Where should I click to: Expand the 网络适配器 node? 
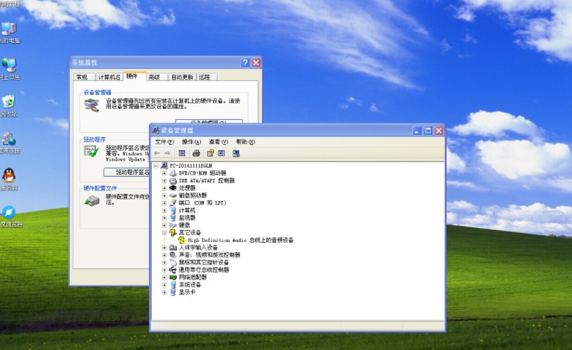pos(164,277)
